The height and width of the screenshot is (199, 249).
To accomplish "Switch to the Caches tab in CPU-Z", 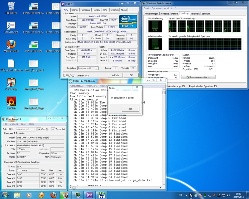I will pyautogui.click(x=75, y=10).
